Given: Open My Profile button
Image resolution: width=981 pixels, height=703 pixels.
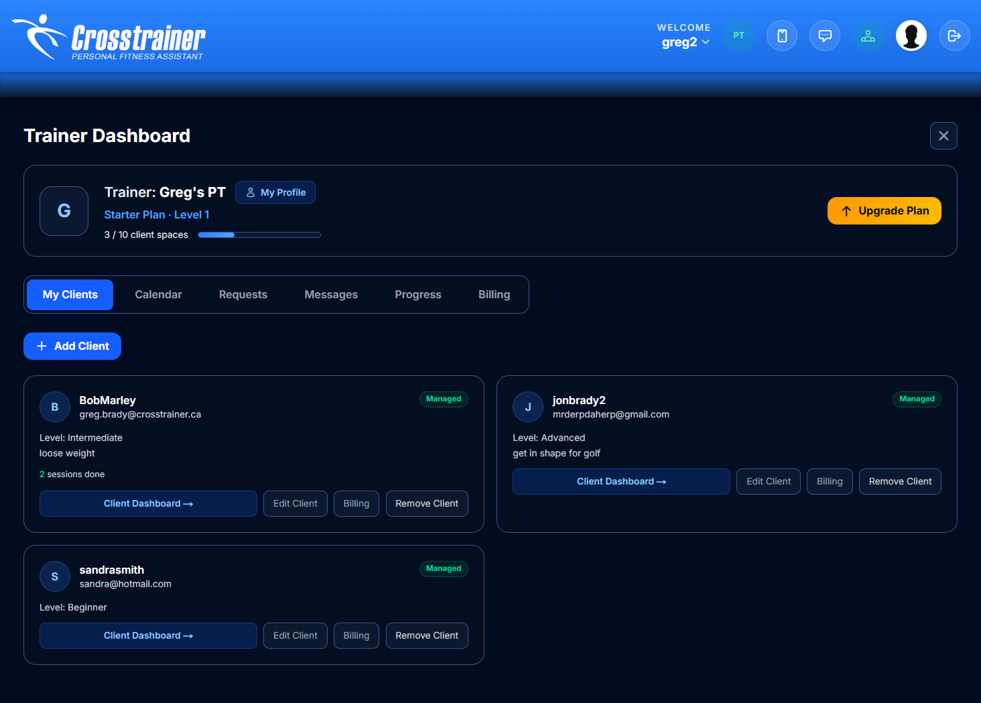Looking at the screenshot, I should (275, 192).
